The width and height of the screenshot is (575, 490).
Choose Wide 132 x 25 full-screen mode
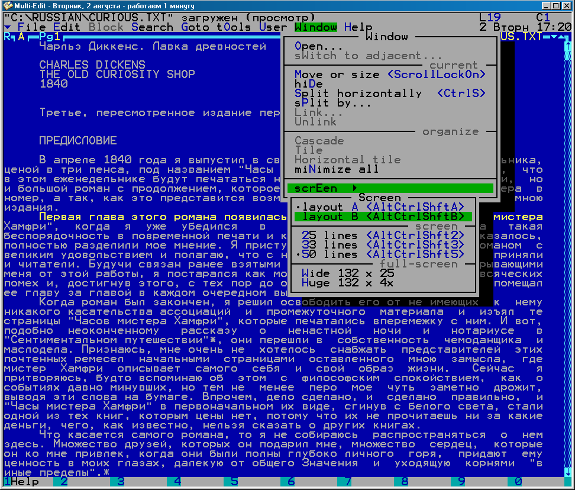click(x=347, y=273)
